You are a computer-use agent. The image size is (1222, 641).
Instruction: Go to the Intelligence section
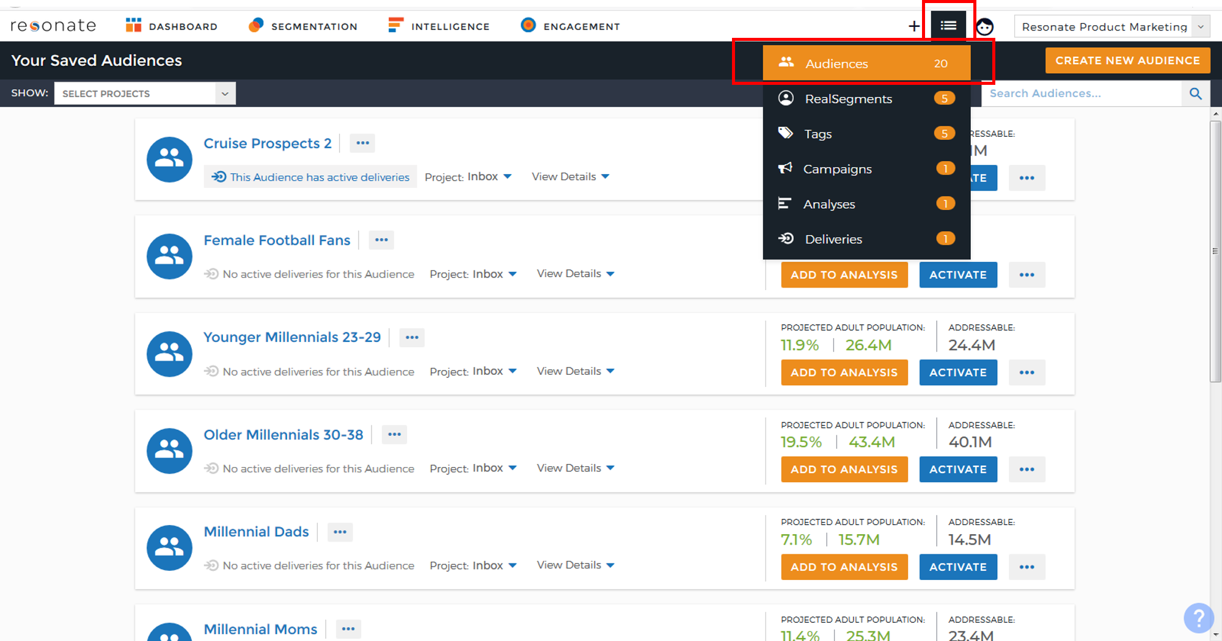point(439,26)
